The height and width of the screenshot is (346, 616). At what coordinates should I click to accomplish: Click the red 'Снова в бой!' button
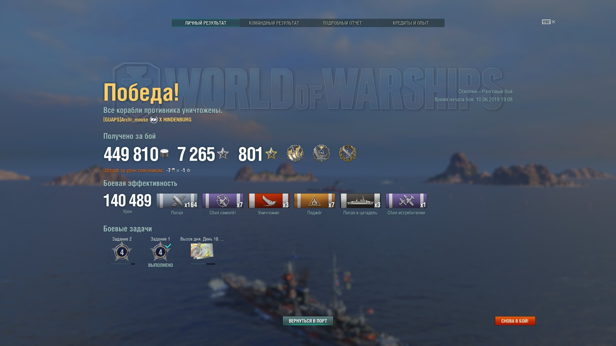coord(515,321)
